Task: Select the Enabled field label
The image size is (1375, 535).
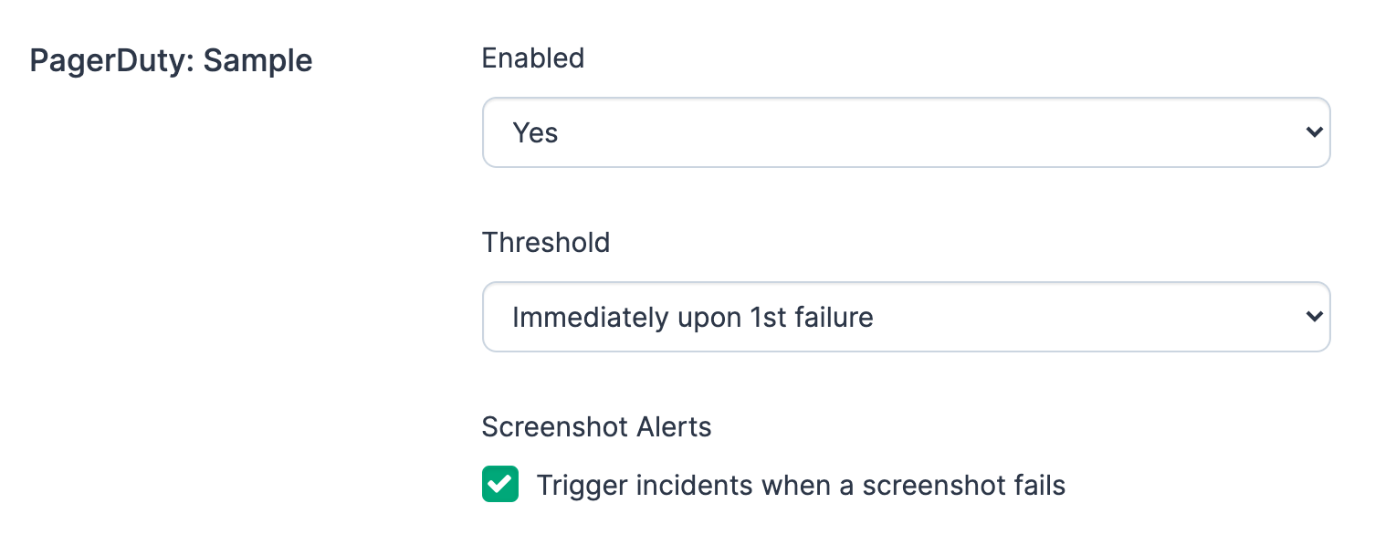Action: click(533, 58)
